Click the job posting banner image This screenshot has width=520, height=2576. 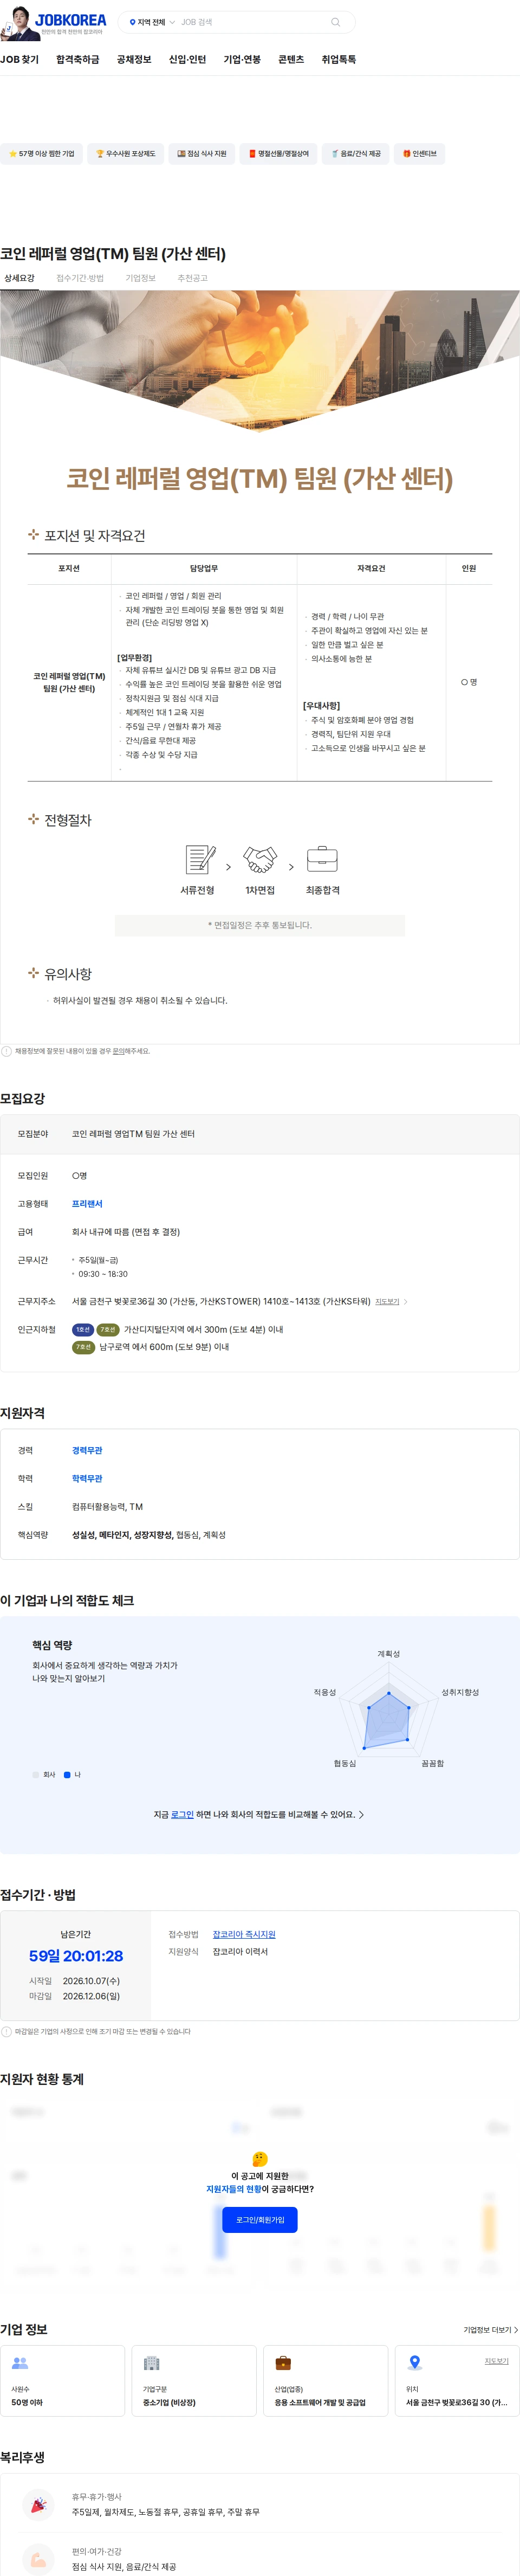pos(260,360)
